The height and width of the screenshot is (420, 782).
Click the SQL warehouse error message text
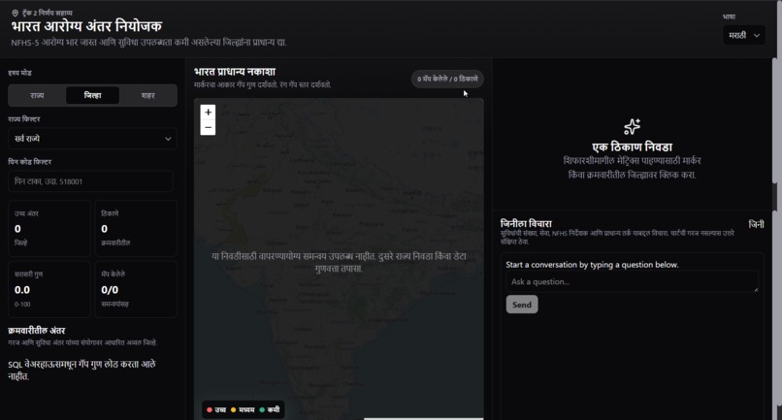(81, 371)
